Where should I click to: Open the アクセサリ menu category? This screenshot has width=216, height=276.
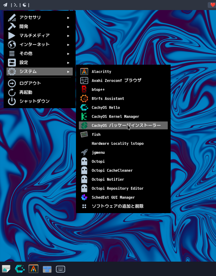[x=40, y=18]
